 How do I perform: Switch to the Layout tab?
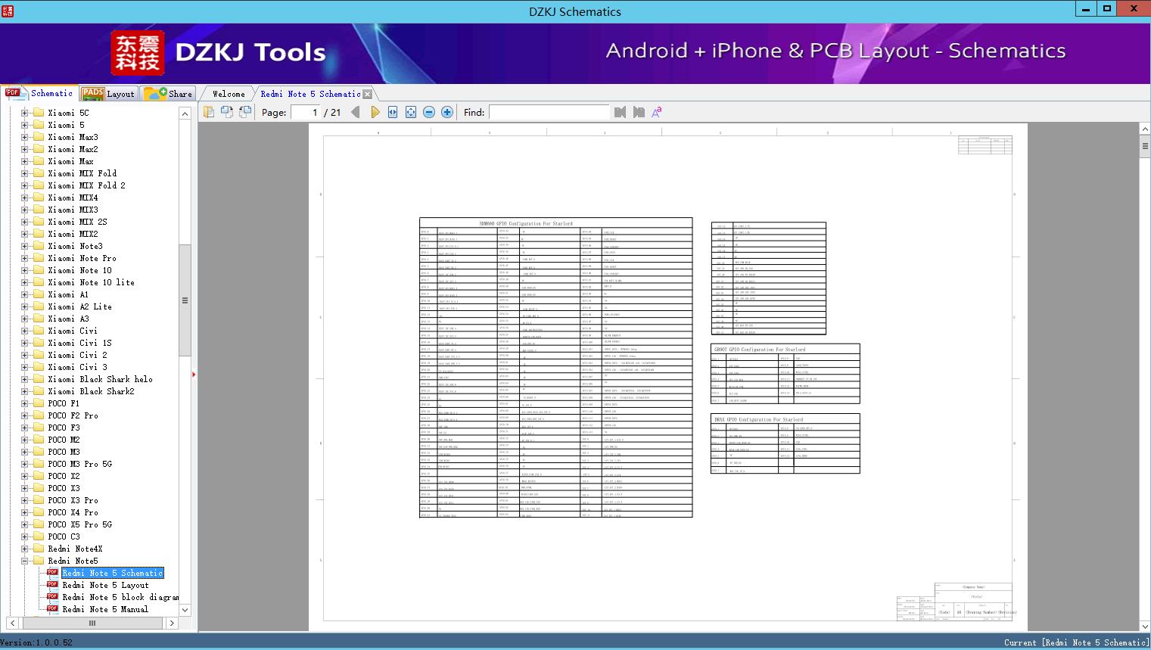pyautogui.click(x=108, y=94)
